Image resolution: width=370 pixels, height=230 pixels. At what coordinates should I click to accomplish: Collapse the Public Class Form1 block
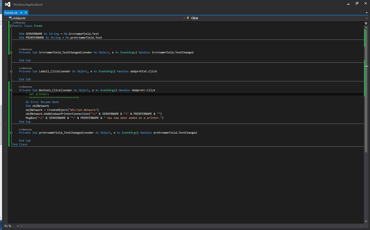coord(11,26)
